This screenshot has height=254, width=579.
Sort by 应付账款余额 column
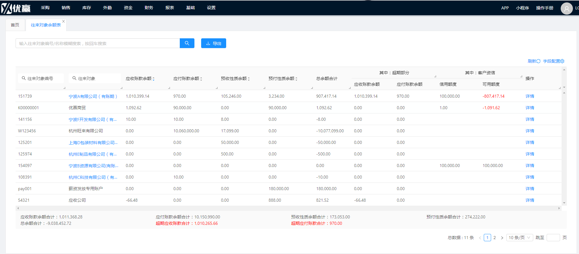point(201,79)
